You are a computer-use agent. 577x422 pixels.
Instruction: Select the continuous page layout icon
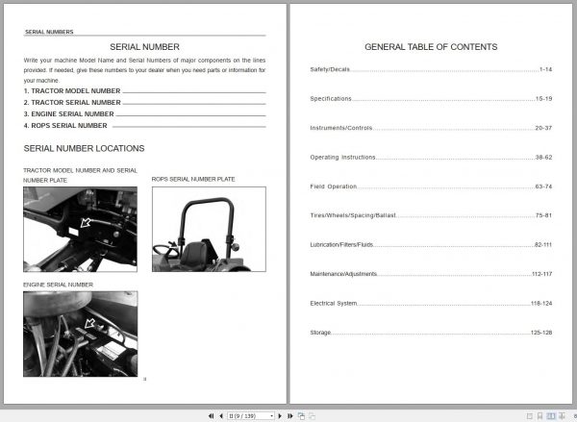click(540, 415)
